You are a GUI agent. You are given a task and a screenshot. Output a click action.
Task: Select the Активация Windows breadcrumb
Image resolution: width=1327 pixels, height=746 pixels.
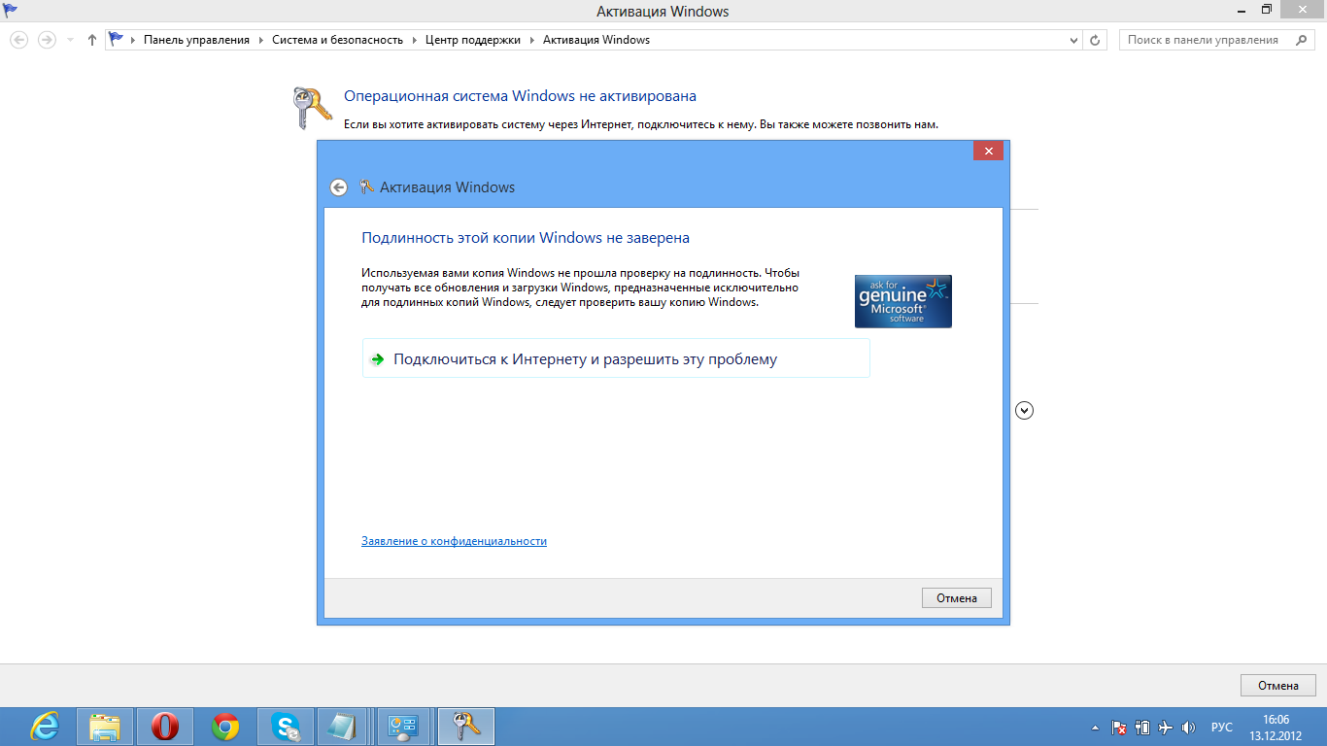click(596, 40)
